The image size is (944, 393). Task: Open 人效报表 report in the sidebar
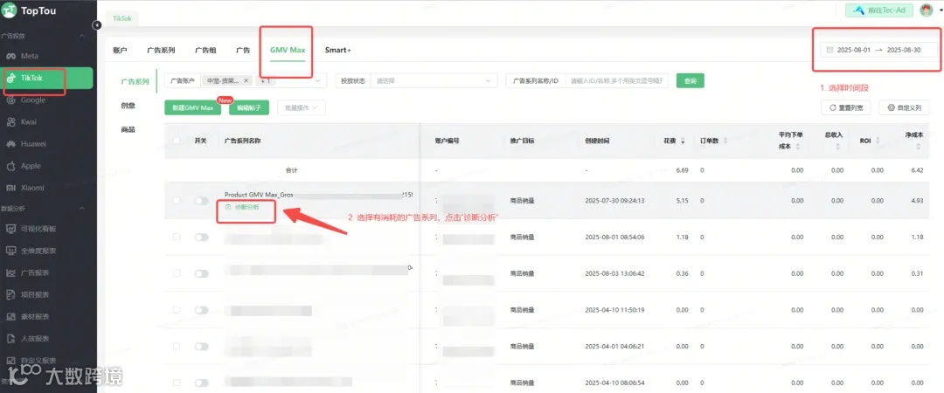click(35, 339)
